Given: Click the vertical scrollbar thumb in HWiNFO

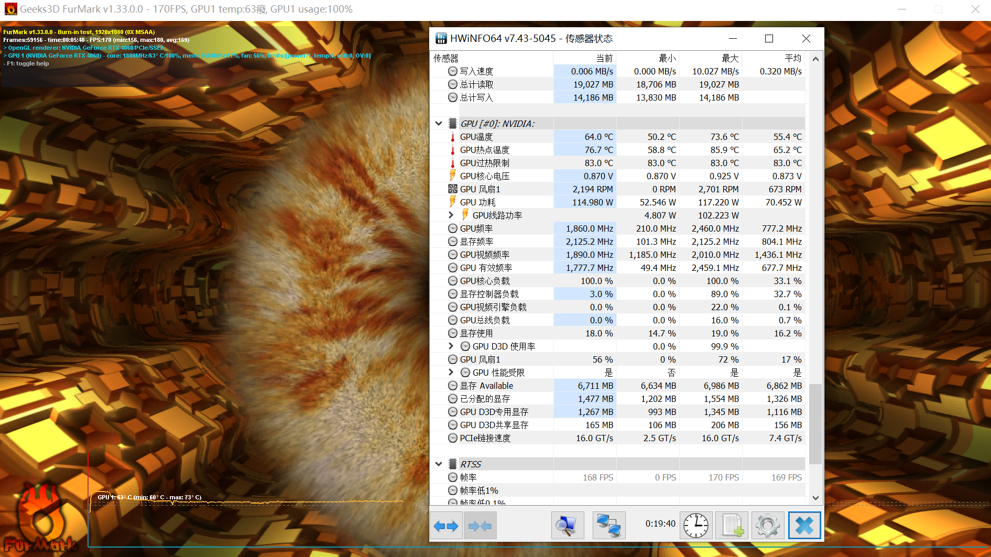Looking at the screenshot, I should click(x=815, y=424).
